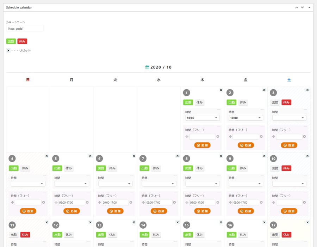Reset day 3 using the X icon
The image size is (317, 247).
pyautogui.click(x=307, y=90)
